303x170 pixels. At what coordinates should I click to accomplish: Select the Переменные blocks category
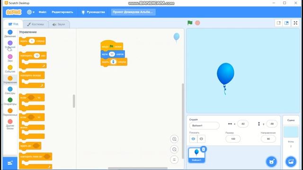pos(10,112)
